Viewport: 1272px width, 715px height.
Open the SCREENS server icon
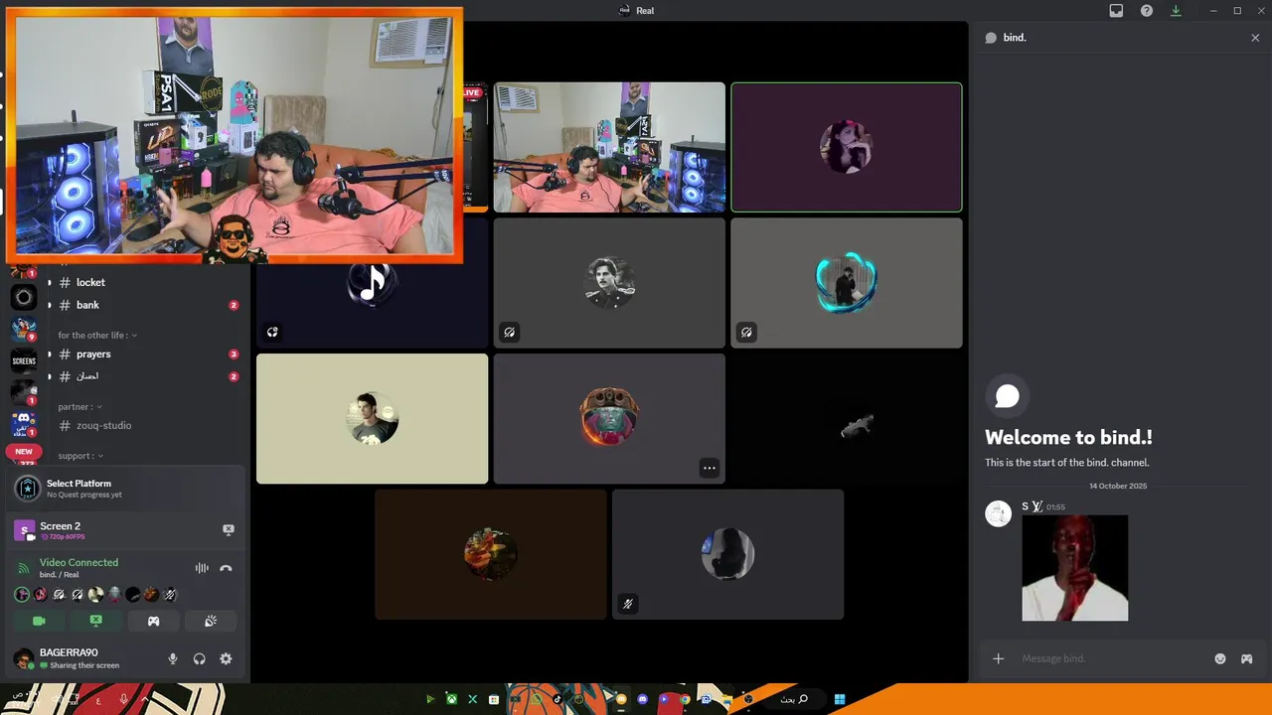click(x=24, y=360)
